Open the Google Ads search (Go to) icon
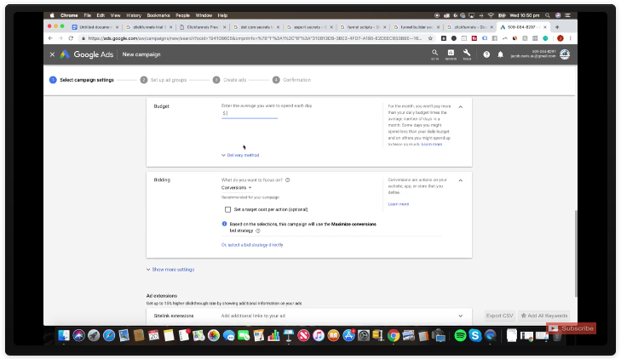The height and width of the screenshot is (359, 621). (x=434, y=54)
